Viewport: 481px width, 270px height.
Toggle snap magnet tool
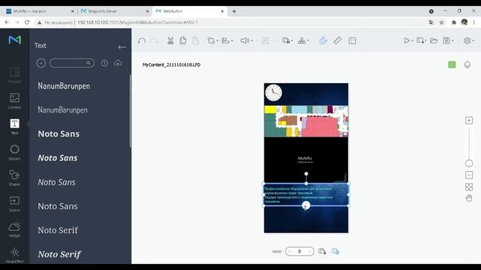click(323, 40)
